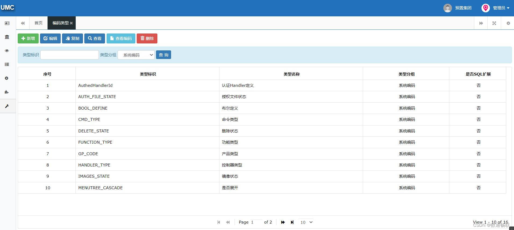Open the rows-per-page dropdown showing 10

[306, 222]
